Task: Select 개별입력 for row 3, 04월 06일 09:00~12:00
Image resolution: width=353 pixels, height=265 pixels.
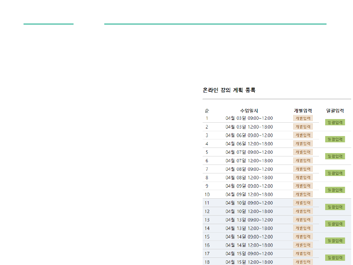Action: (x=303, y=135)
